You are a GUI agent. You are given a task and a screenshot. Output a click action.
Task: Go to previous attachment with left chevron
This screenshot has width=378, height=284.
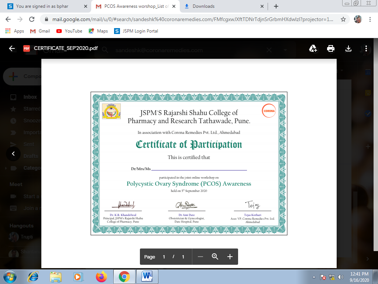click(x=13, y=153)
